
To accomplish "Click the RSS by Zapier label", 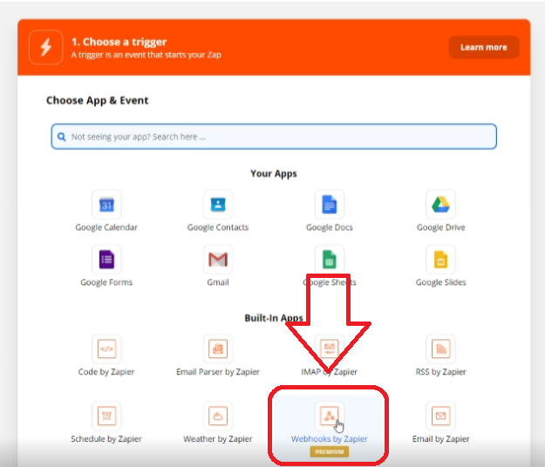I will (x=440, y=372).
